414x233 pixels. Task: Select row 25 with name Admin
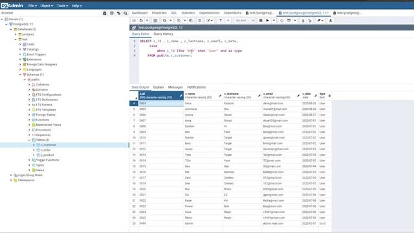coord(134,223)
